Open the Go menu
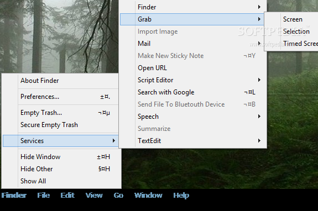Viewport: 318px width, 211px height. point(118,195)
